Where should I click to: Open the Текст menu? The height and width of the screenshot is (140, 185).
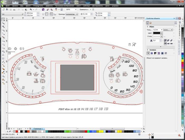78,5
